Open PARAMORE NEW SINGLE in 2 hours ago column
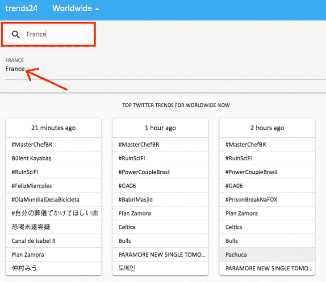 coord(269,268)
